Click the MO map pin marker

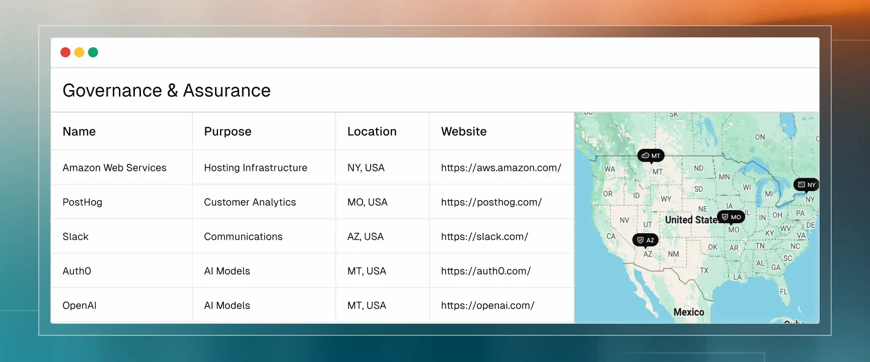click(x=731, y=217)
